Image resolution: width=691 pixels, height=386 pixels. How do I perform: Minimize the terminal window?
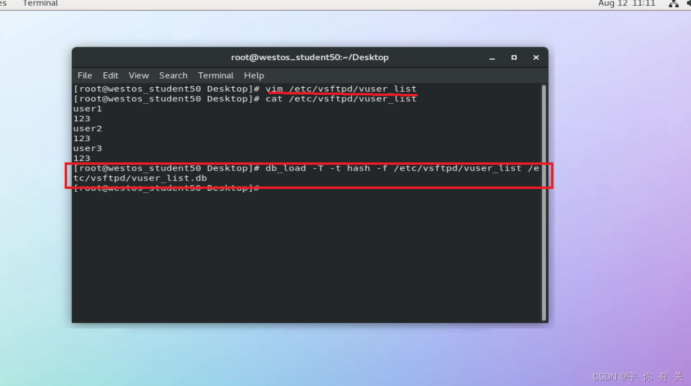pos(491,57)
